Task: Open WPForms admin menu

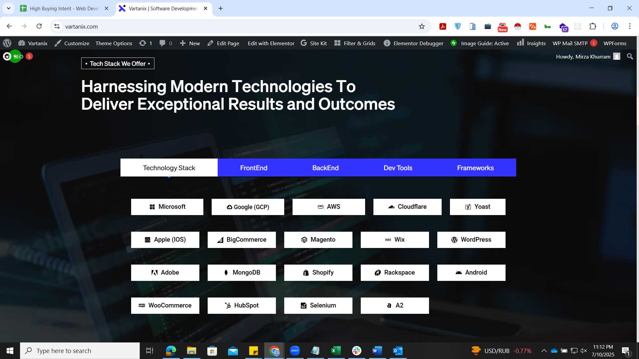Action: pyautogui.click(x=615, y=43)
